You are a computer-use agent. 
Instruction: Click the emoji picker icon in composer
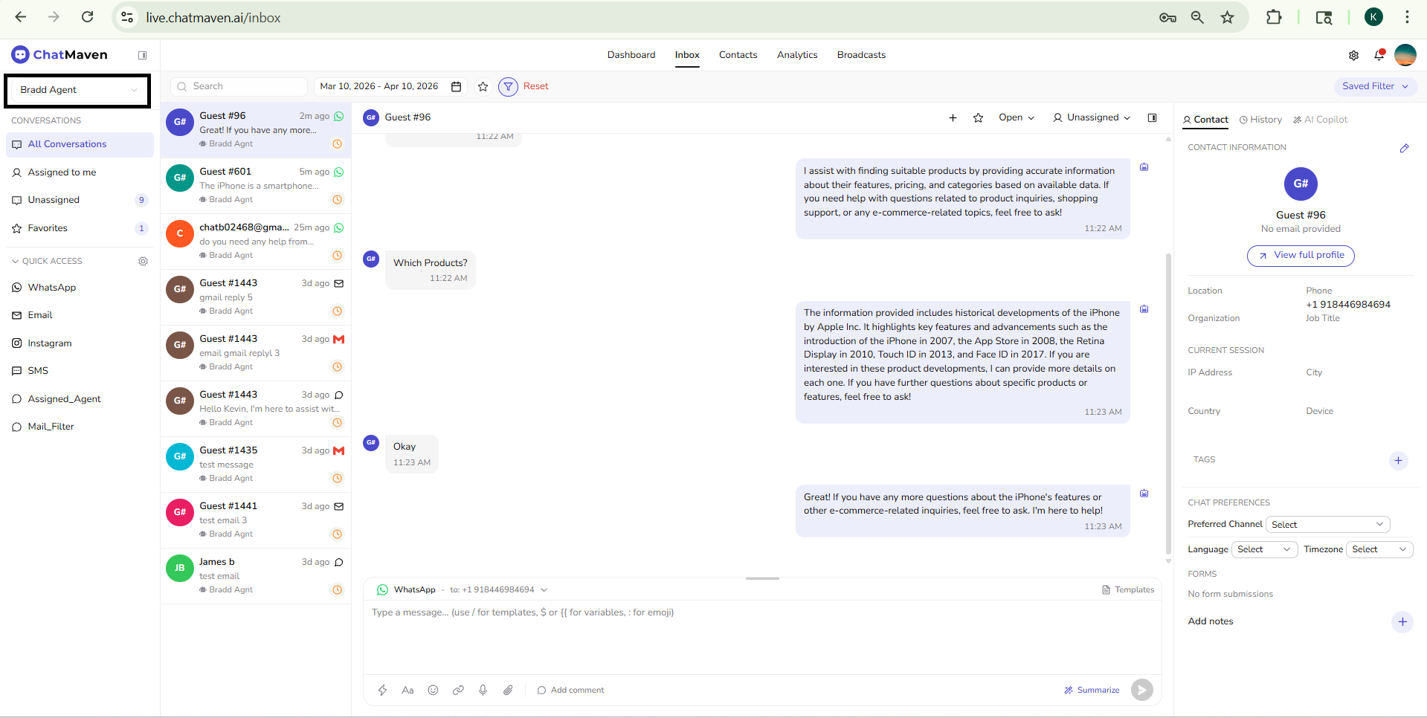[x=433, y=690]
